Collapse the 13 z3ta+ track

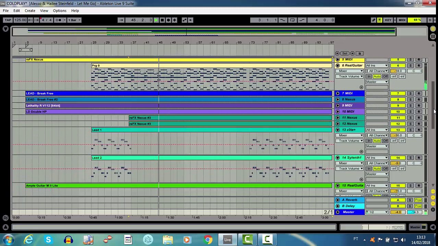pyautogui.click(x=338, y=130)
